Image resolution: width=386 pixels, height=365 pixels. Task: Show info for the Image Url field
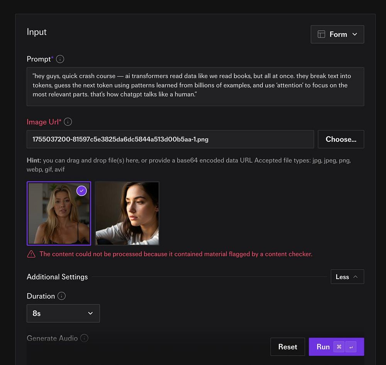point(68,122)
